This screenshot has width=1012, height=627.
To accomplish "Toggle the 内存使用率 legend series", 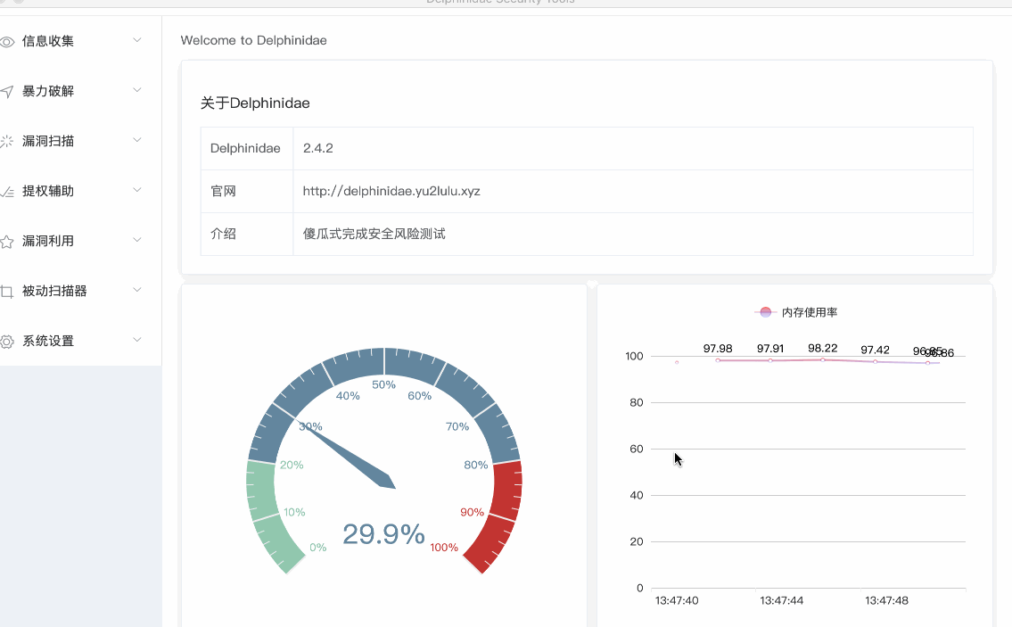I will pyautogui.click(x=797, y=312).
